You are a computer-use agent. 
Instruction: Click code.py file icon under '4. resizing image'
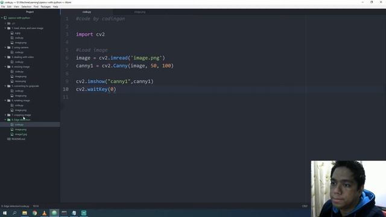12,71
